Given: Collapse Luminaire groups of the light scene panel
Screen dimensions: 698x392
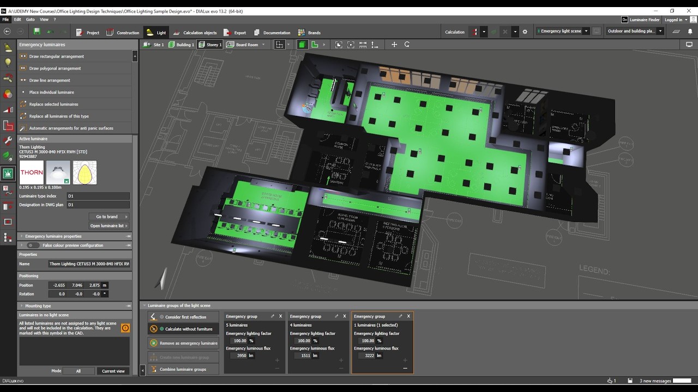Looking at the screenshot, I should [145, 305].
